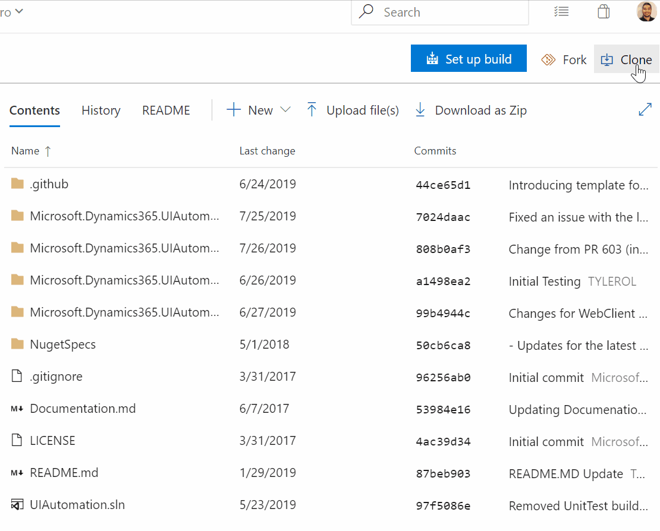Open the user profile avatar
The width and height of the screenshot is (660, 531).
pyautogui.click(x=646, y=11)
